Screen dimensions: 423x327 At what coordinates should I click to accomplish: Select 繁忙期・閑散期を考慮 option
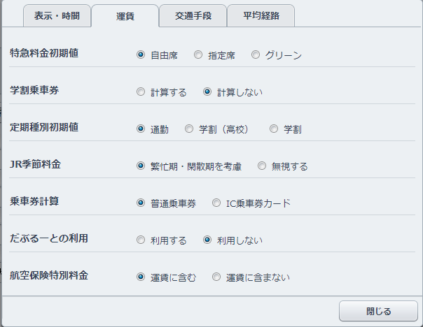141,166
